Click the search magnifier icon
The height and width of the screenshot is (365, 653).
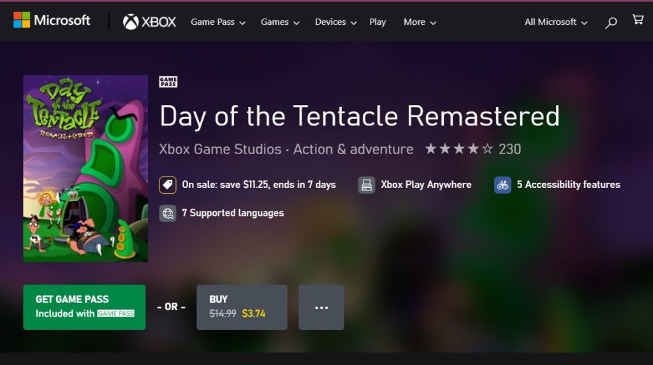(611, 23)
